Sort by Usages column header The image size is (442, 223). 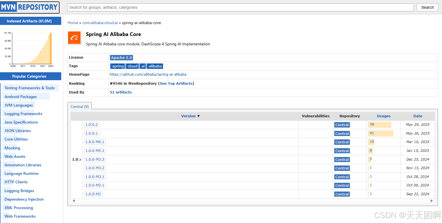384,116
